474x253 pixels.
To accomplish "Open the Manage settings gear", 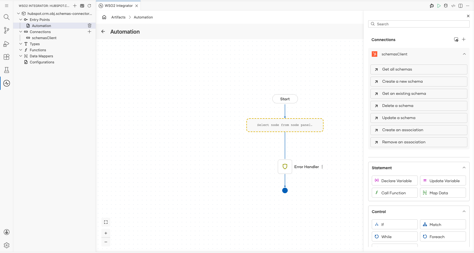I will pos(7,245).
